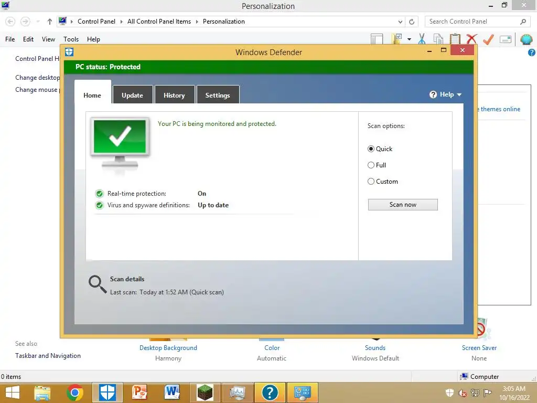Screen dimensions: 537x403
Task: Open the File menu in Personalization window
Action: click(x=10, y=39)
